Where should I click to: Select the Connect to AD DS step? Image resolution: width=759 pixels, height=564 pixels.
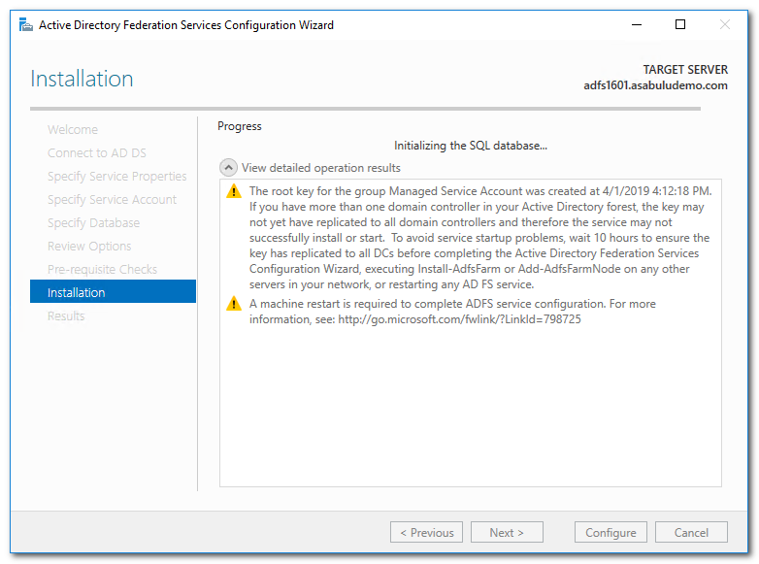point(97,153)
